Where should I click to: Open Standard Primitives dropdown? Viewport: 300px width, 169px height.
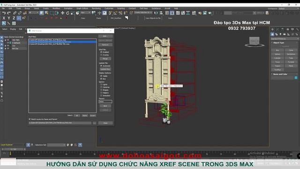pyautogui.click(x=285, y=38)
